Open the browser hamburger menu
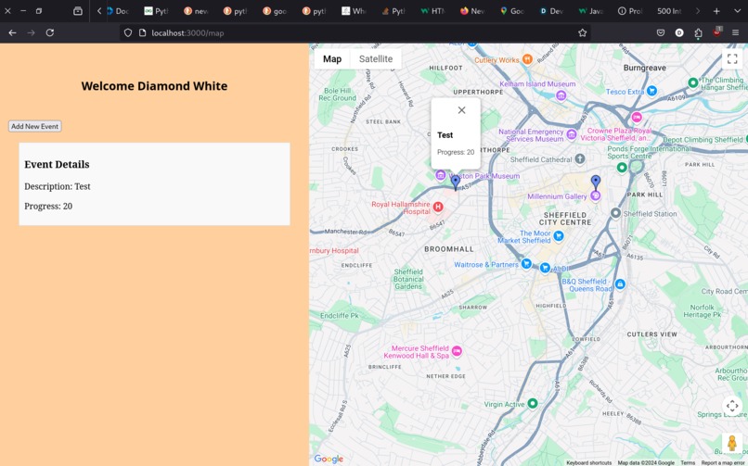 pyautogui.click(x=735, y=32)
